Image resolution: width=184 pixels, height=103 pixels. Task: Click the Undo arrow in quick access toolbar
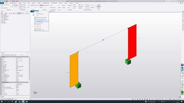9,1
